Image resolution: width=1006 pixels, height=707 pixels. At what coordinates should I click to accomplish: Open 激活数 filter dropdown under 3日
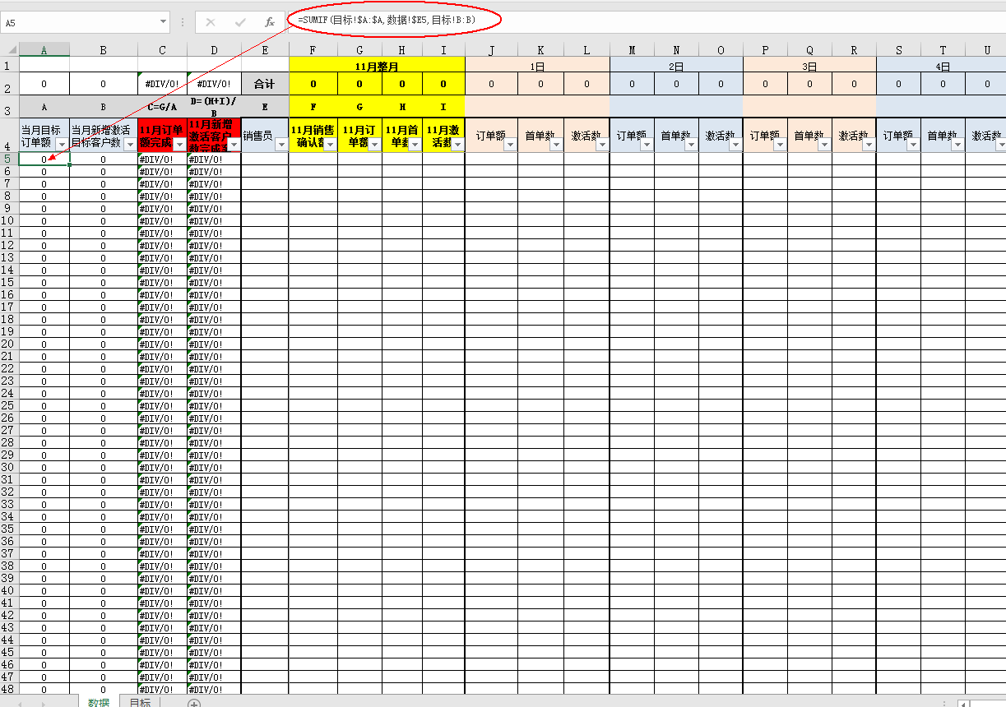[x=869, y=144]
